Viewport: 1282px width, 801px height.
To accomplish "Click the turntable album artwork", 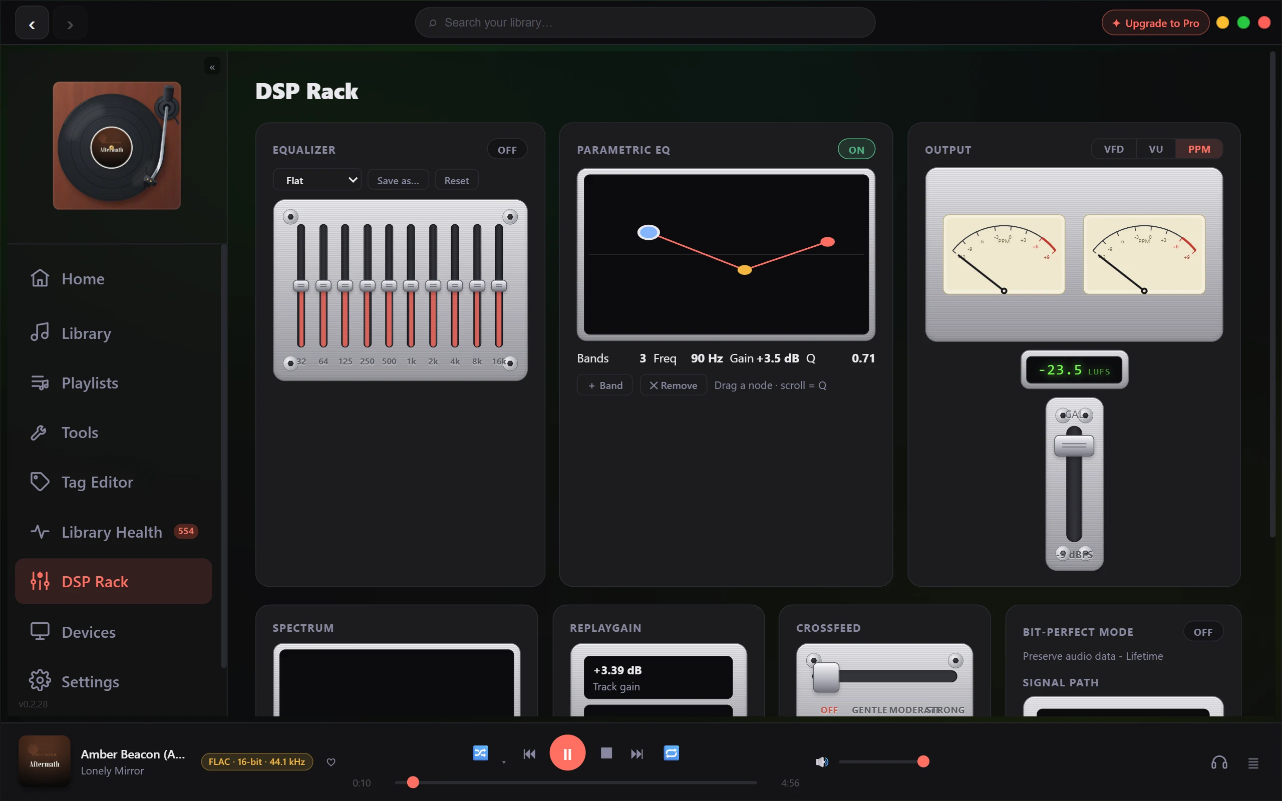I will (x=117, y=145).
